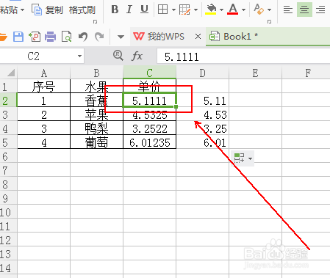Close the 我的WPS tab

pyautogui.click(x=198, y=37)
